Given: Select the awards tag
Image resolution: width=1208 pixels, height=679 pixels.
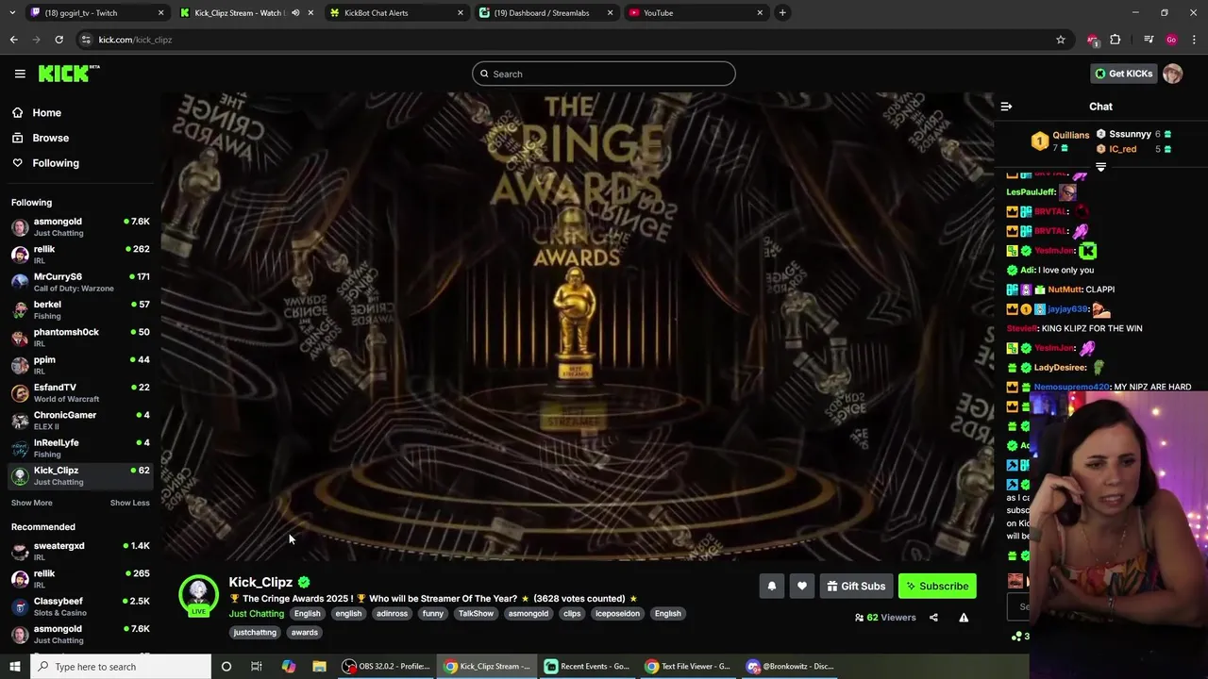Looking at the screenshot, I should click(304, 633).
